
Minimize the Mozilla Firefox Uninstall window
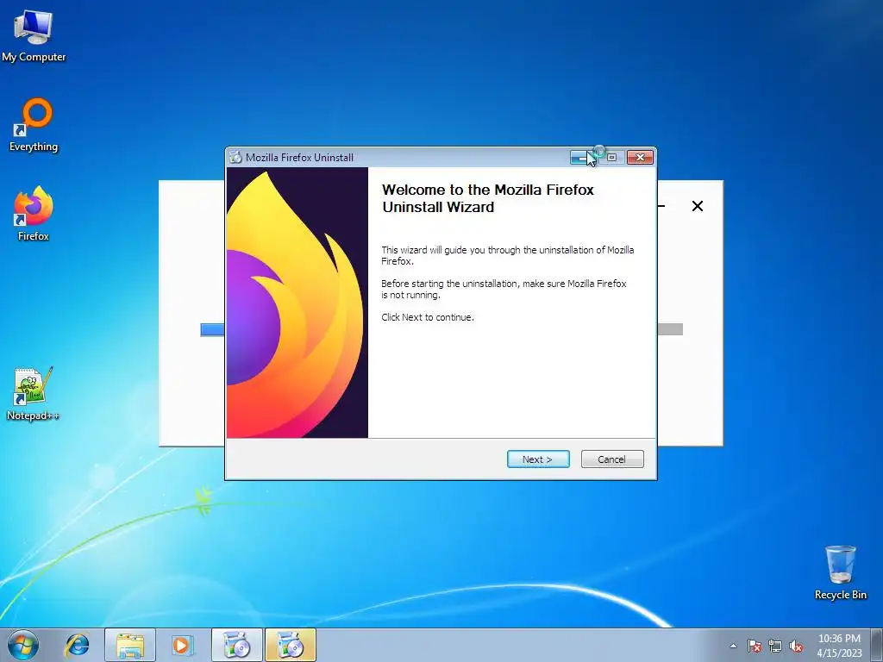point(579,158)
